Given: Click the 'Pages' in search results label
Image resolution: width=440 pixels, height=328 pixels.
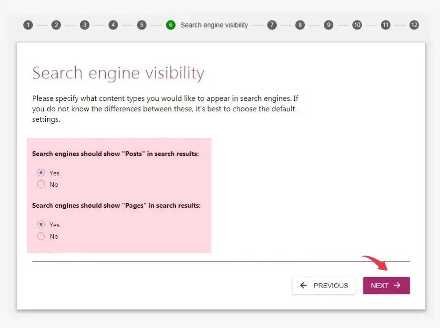Looking at the screenshot, I should [116, 206].
